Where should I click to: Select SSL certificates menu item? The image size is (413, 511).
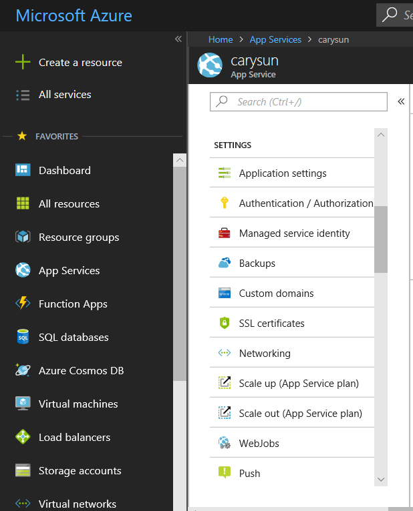tap(292, 323)
